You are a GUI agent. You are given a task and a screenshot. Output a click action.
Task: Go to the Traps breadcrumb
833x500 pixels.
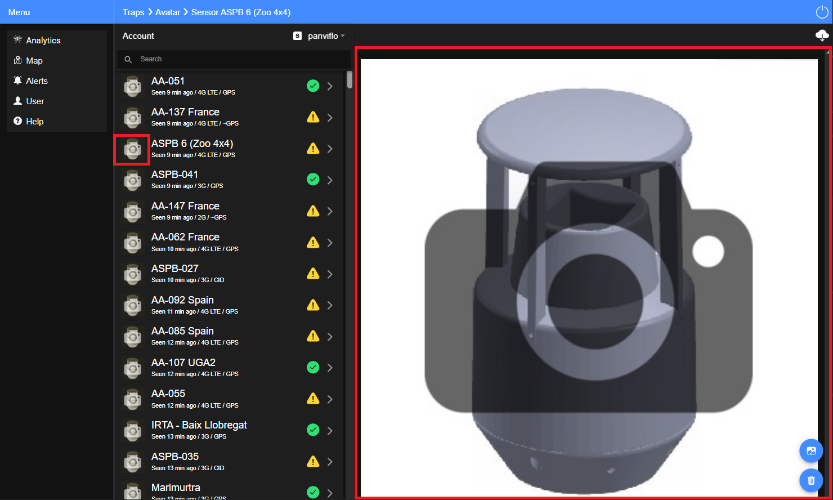(x=133, y=12)
